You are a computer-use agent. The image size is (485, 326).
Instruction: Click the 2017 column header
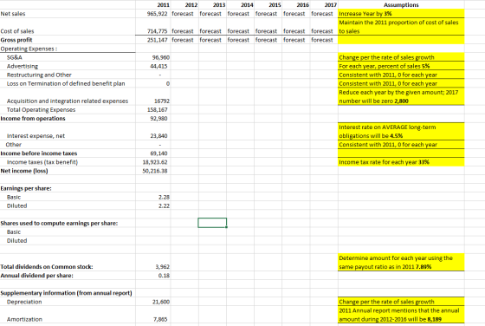click(331, 4)
